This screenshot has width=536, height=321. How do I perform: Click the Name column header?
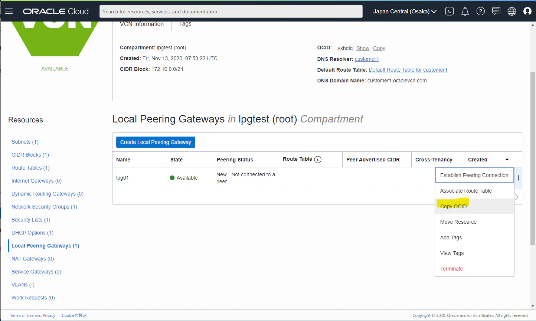pyautogui.click(x=123, y=160)
